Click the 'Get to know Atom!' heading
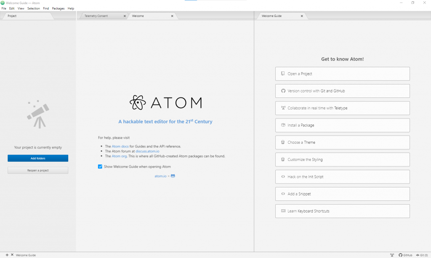 (x=343, y=59)
